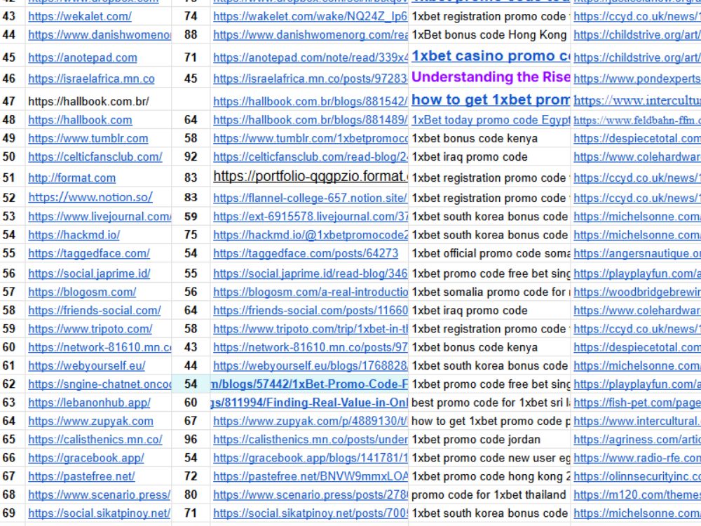Select the highlighted 54 cell in sngine-chatnet row
The height and width of the screenshot is (526, 701).
pyautogui.click(x=191, y=384)
